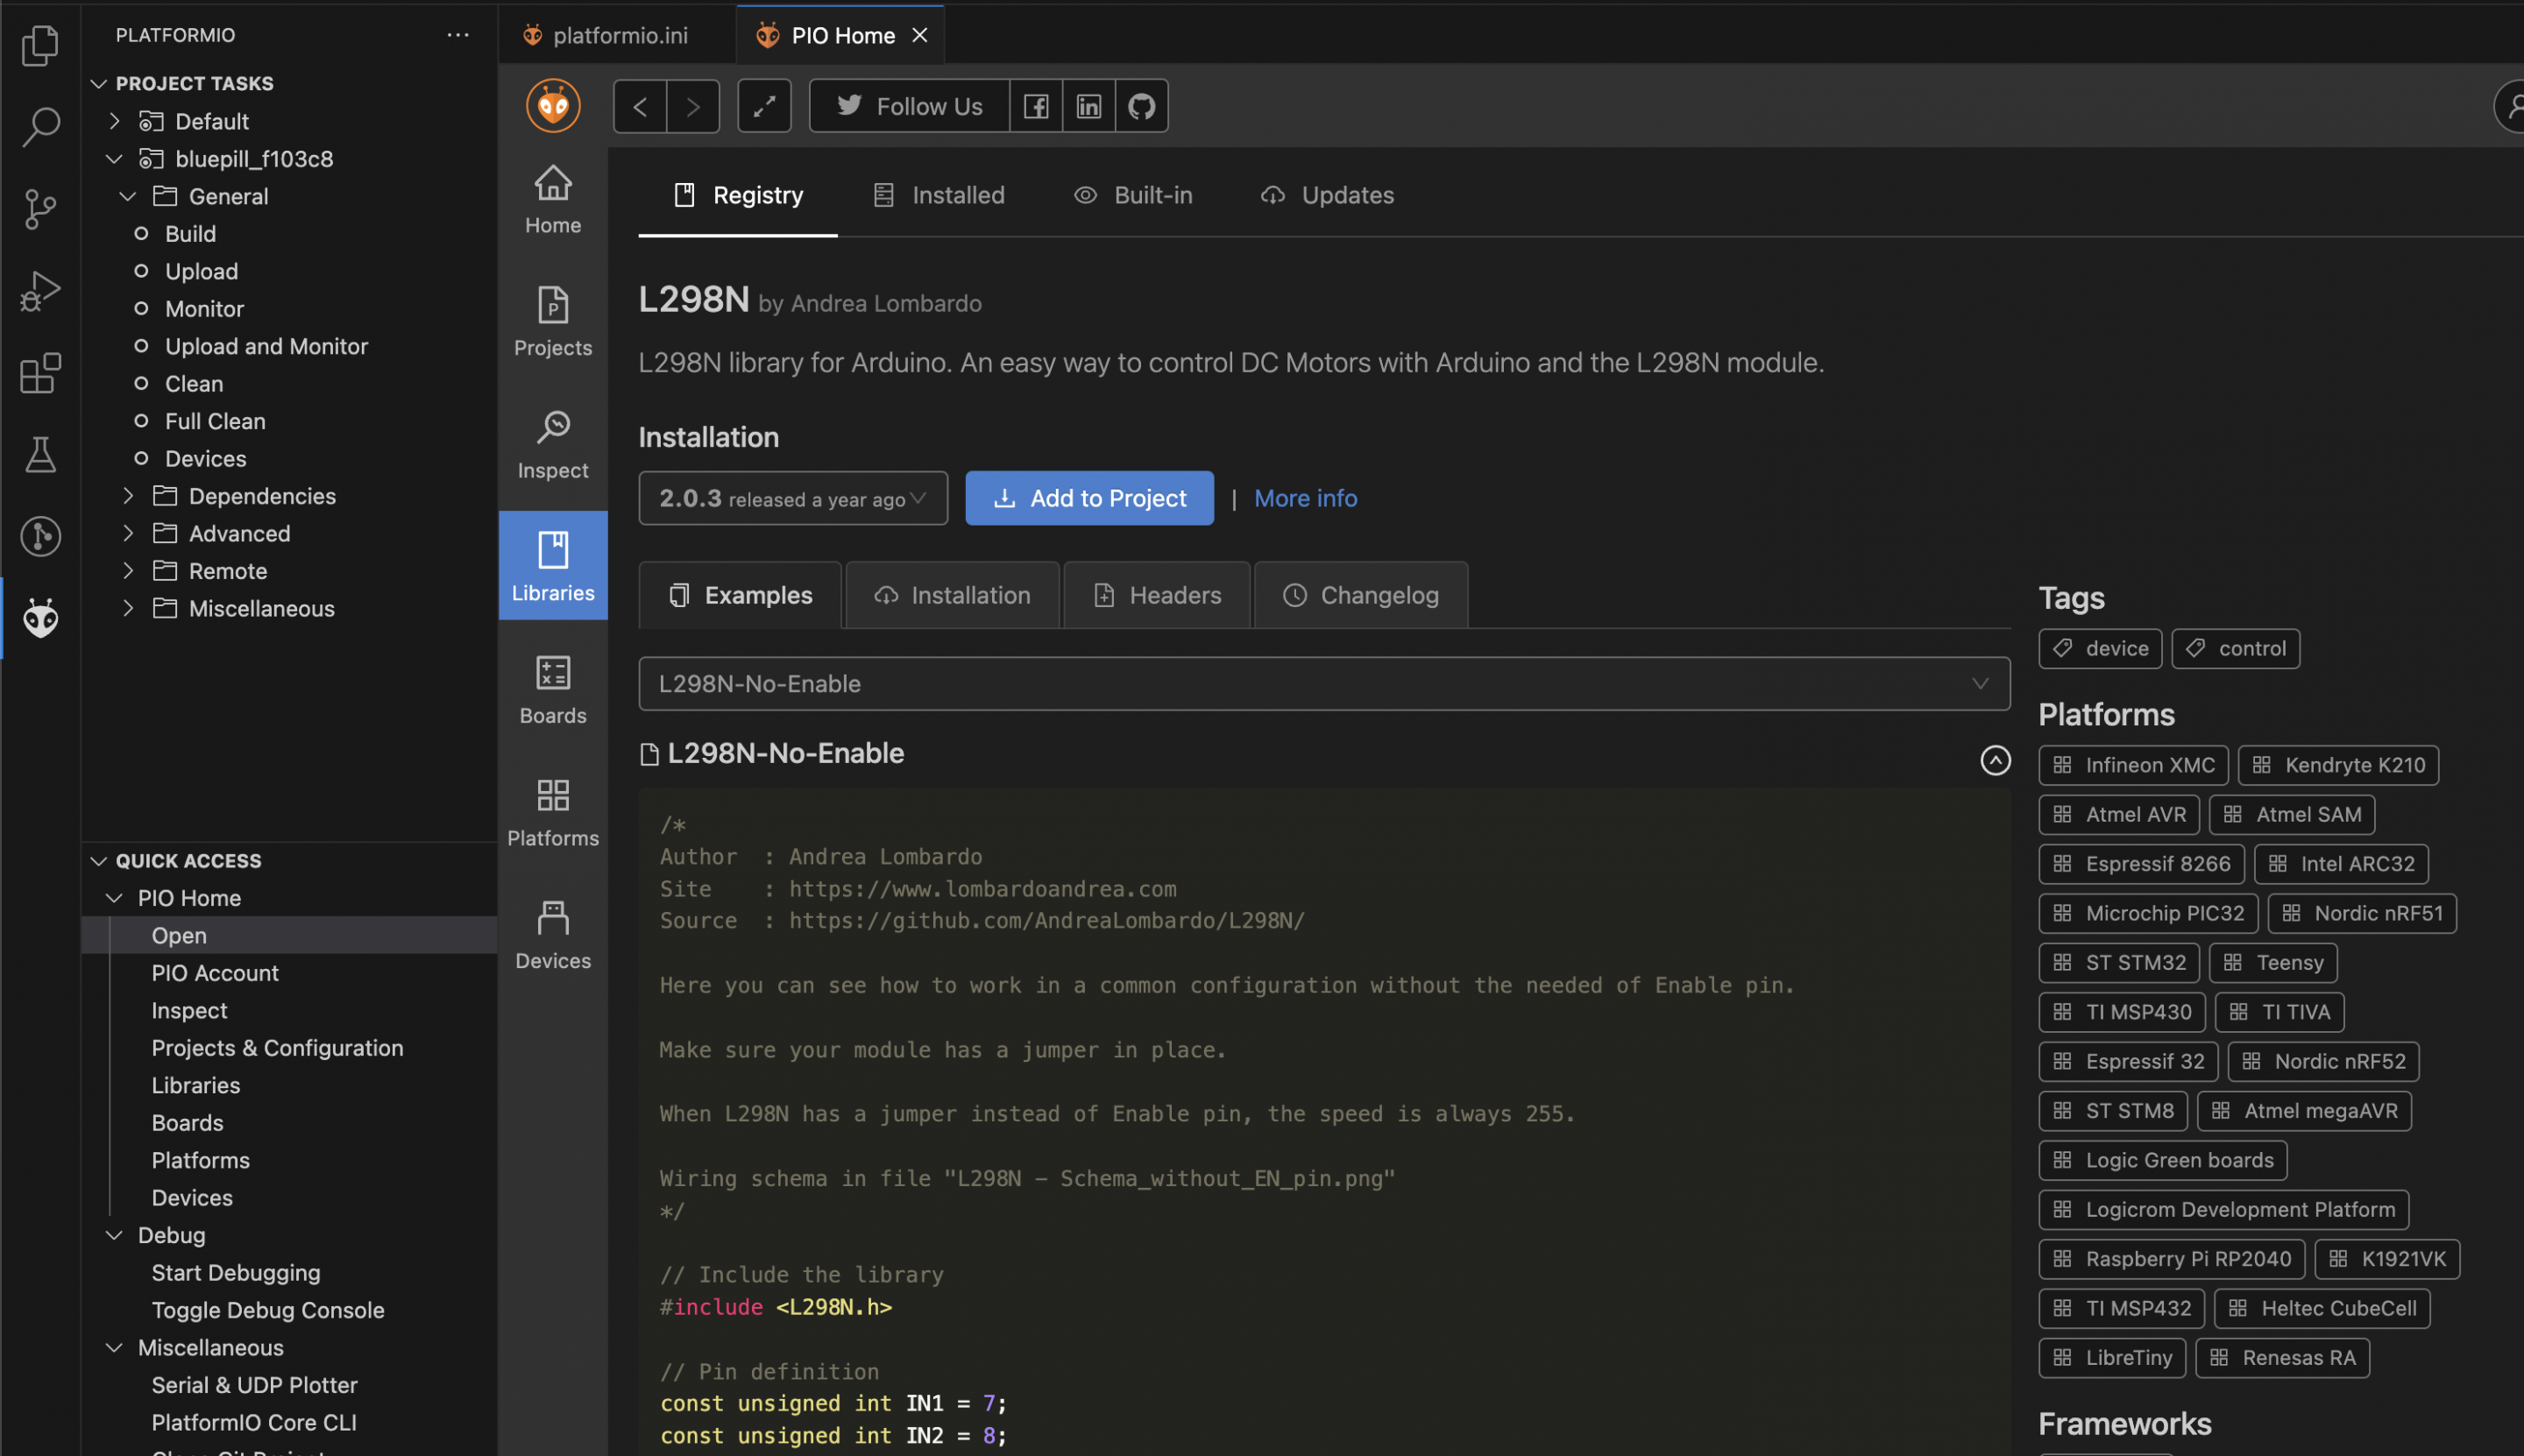Open the Inspect tool in PIO sidebar
2524x1456 pixels.
pos(552,444)
